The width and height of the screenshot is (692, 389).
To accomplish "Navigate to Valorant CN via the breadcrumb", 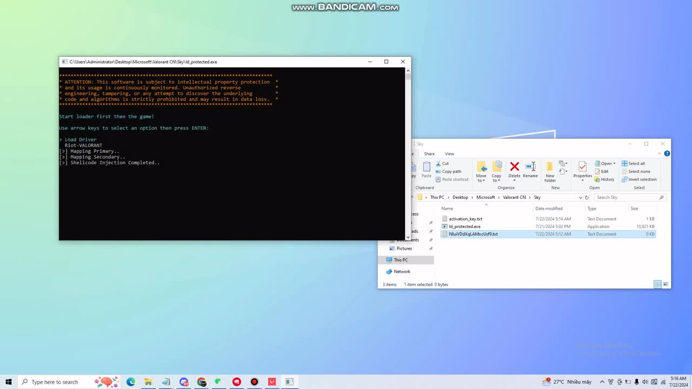I will [514, 197].
